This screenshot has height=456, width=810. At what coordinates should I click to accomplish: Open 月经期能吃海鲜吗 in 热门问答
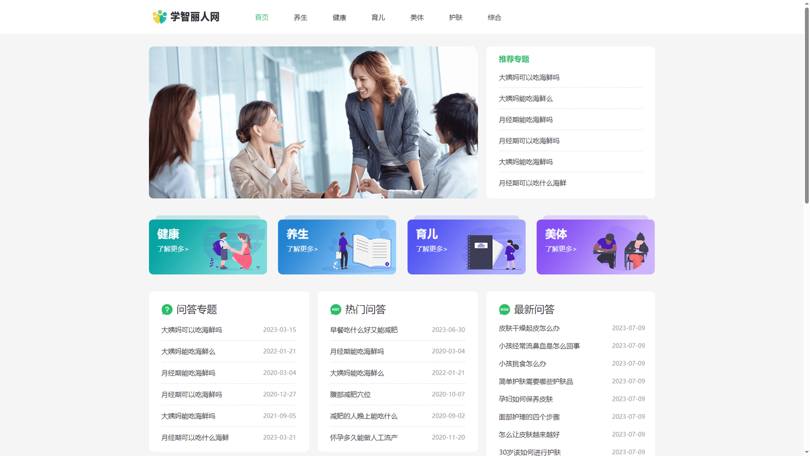[x=357, y=351]
